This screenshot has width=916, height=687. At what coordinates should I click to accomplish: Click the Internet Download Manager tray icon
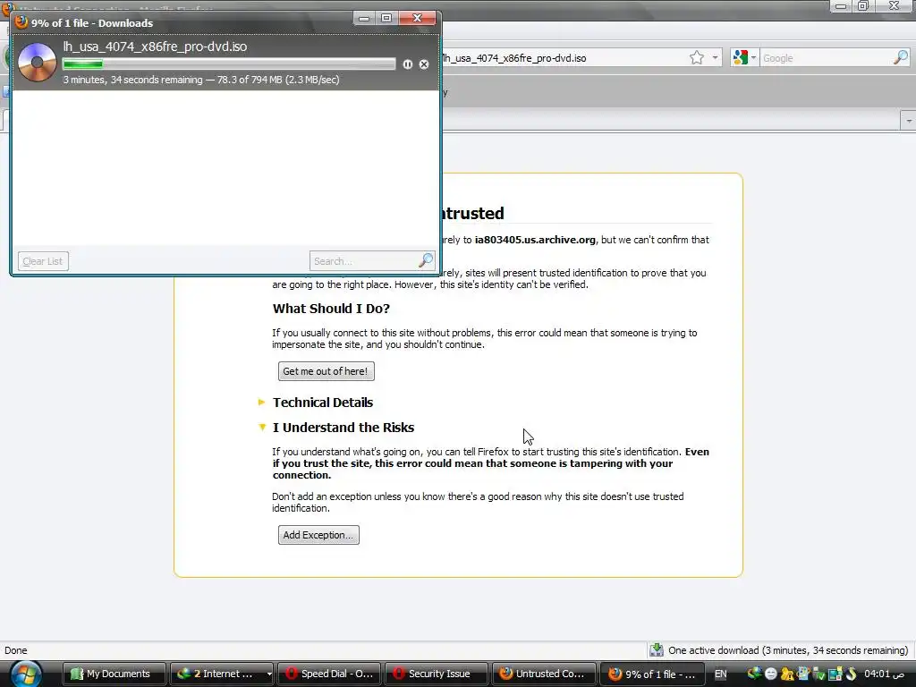click(x=754, y=674)
